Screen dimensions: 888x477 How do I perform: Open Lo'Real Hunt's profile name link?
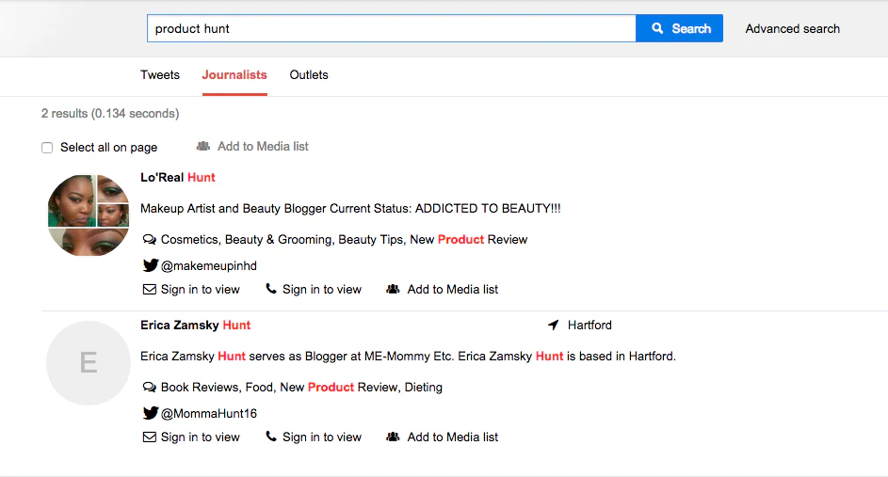[178, 177]
